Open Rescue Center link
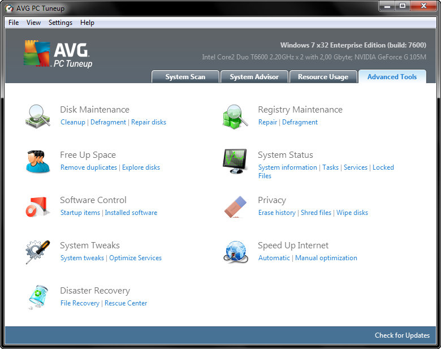The width and height of the screenshot is (441, 349). point(126,303)
